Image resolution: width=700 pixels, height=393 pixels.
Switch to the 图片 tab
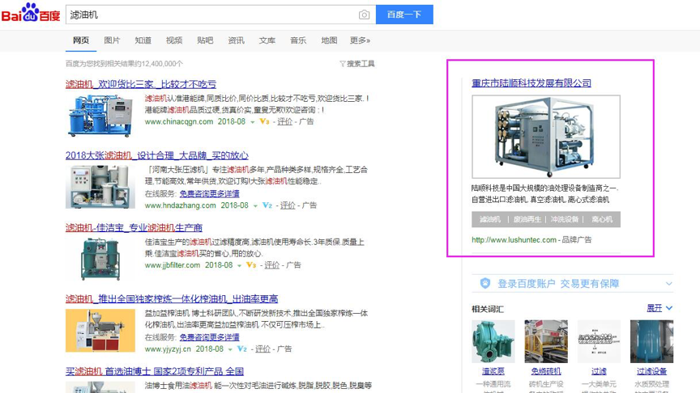pos(112,40)
